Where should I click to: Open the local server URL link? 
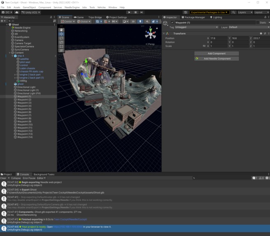[x=68, y=227]
